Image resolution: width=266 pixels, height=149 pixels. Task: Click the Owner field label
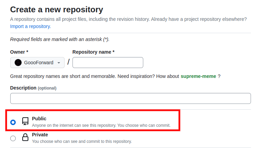(x=19, y=52)
